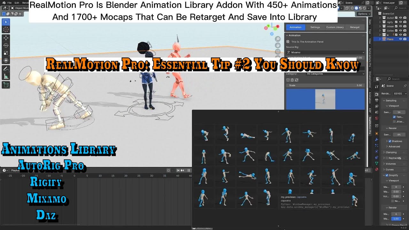Select the Move tool
Screen dimensions: 409x230
(x=6, y=38)
